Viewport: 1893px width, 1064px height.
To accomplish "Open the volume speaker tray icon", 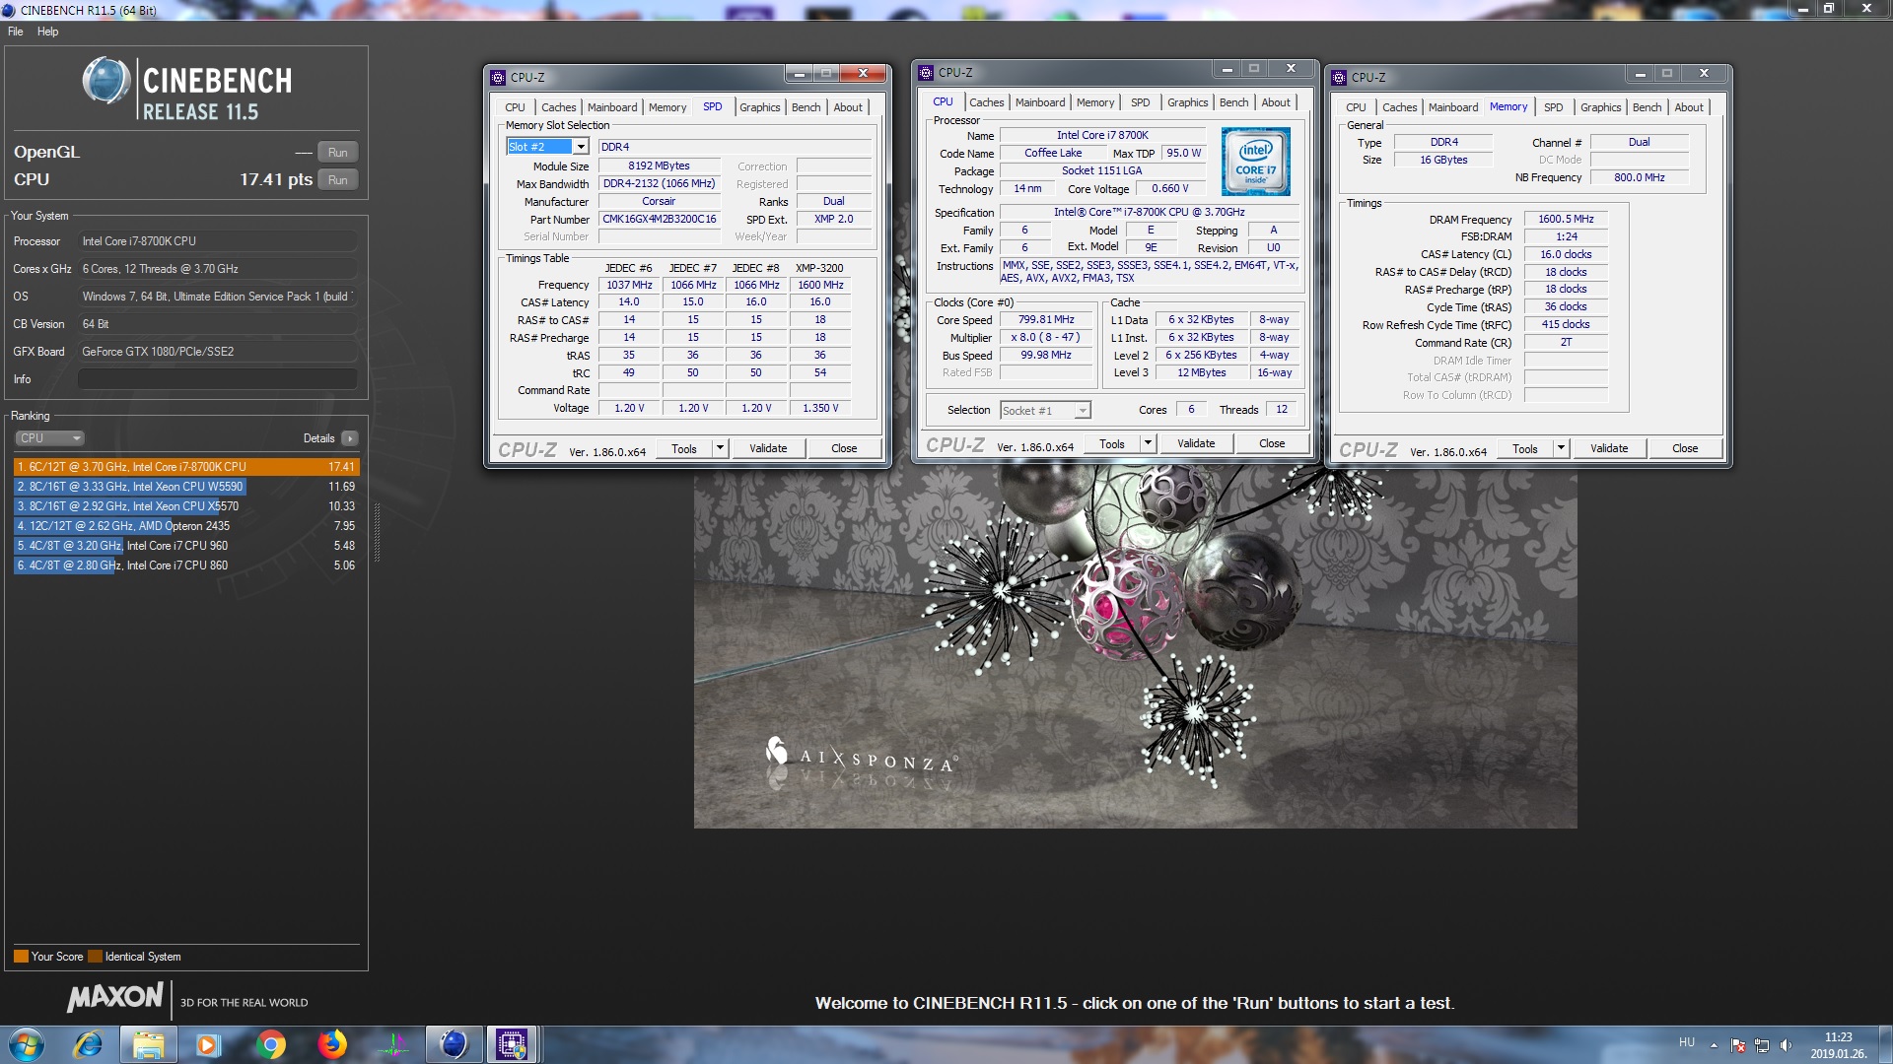I will tap(1787, 1045).
